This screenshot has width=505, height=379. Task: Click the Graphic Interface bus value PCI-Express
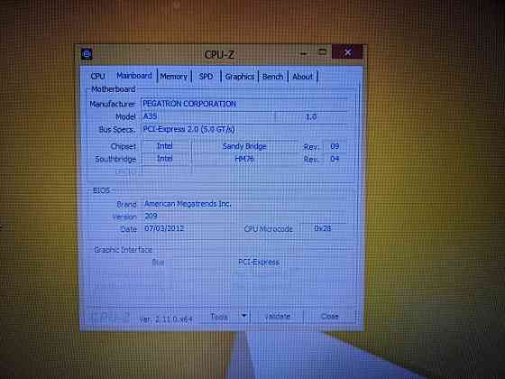259,262
